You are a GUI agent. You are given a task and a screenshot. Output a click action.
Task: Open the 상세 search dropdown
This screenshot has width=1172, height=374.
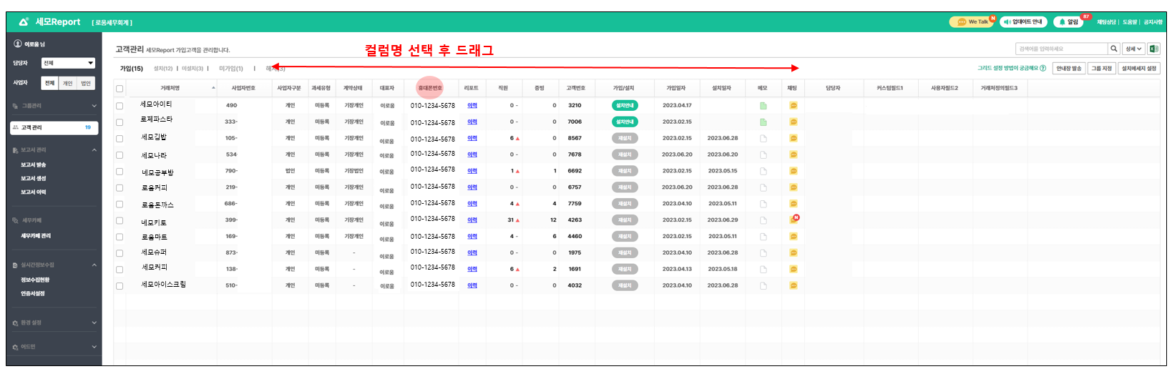tap(1133, 49)
